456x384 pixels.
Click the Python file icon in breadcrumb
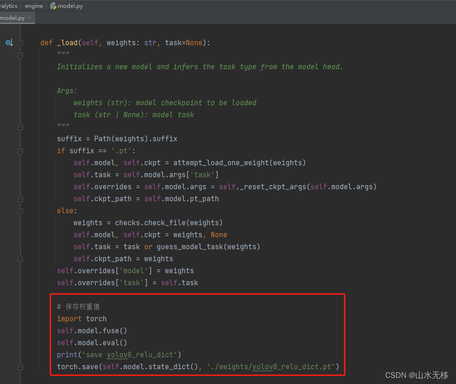[53, 6]
